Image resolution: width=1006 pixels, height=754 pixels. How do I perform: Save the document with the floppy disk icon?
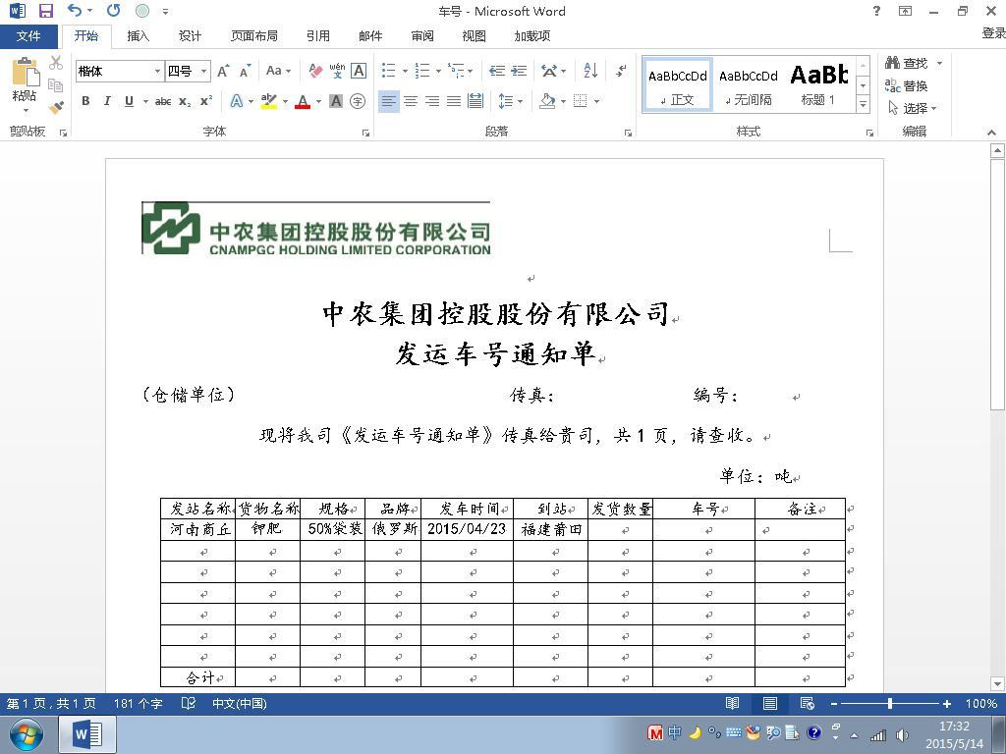[x=45, y=11]
